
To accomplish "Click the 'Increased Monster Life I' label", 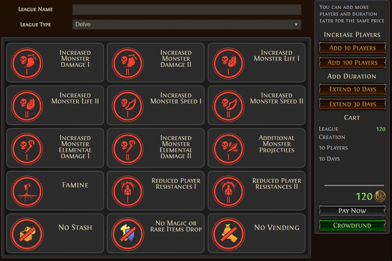I will pyautogui.click(x=276, y=55).
